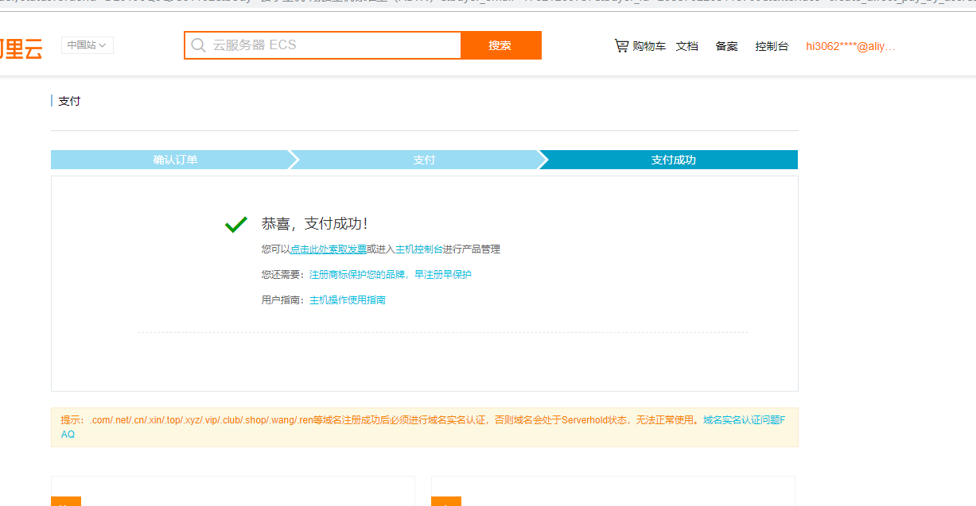
Task: Select the 确认订单 progress step
Action: point(175,160)
